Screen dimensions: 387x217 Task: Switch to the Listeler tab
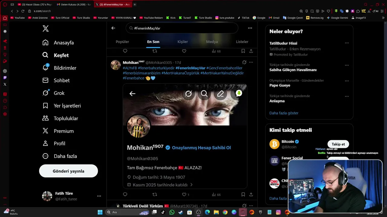[242, 42]
